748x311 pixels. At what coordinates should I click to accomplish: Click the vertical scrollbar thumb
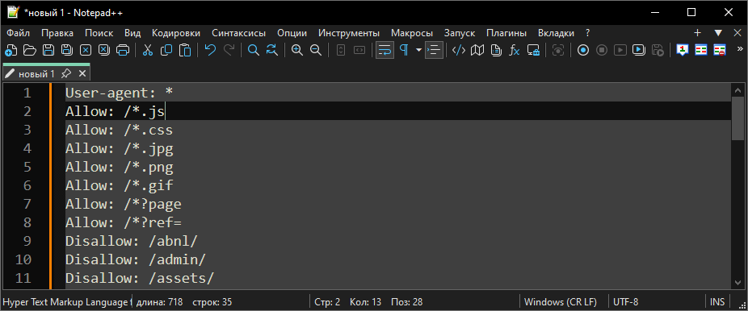[x=737, y=118]
